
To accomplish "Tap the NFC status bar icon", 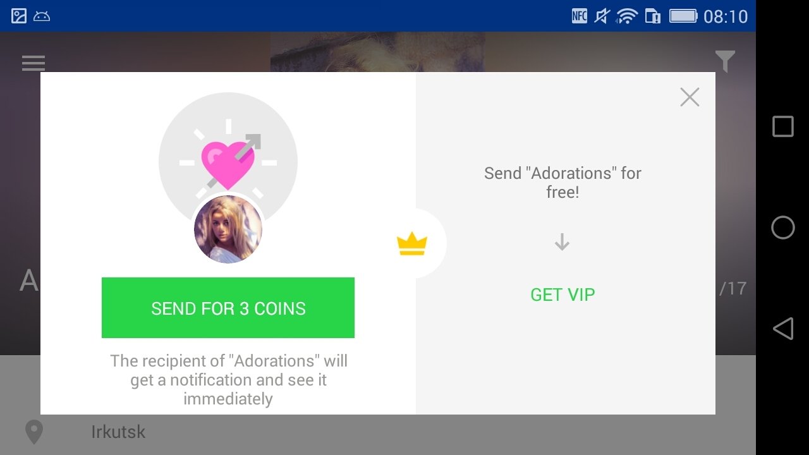I will pos(580,16).
